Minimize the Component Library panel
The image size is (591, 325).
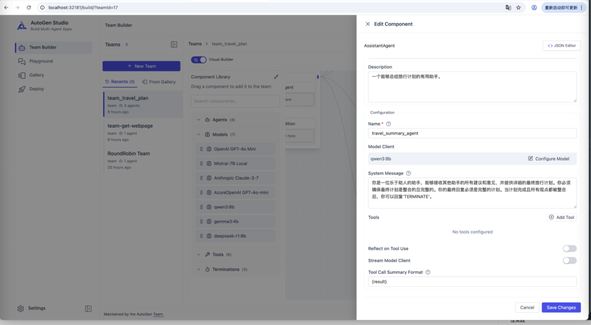[x=276, y=77]
